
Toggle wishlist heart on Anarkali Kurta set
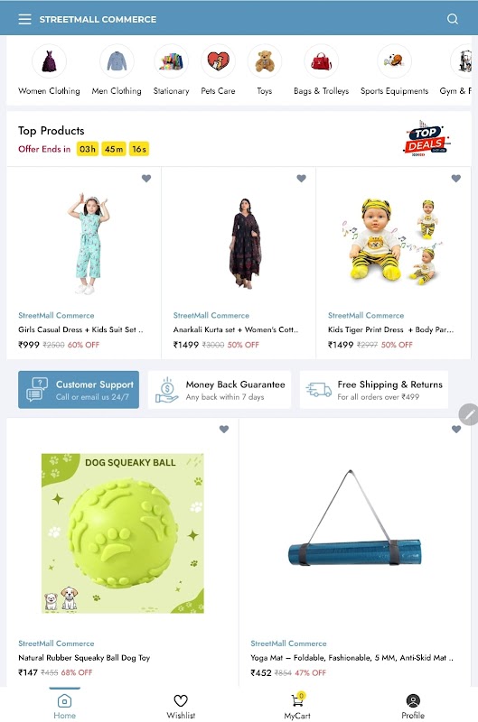tap(301, 178)
